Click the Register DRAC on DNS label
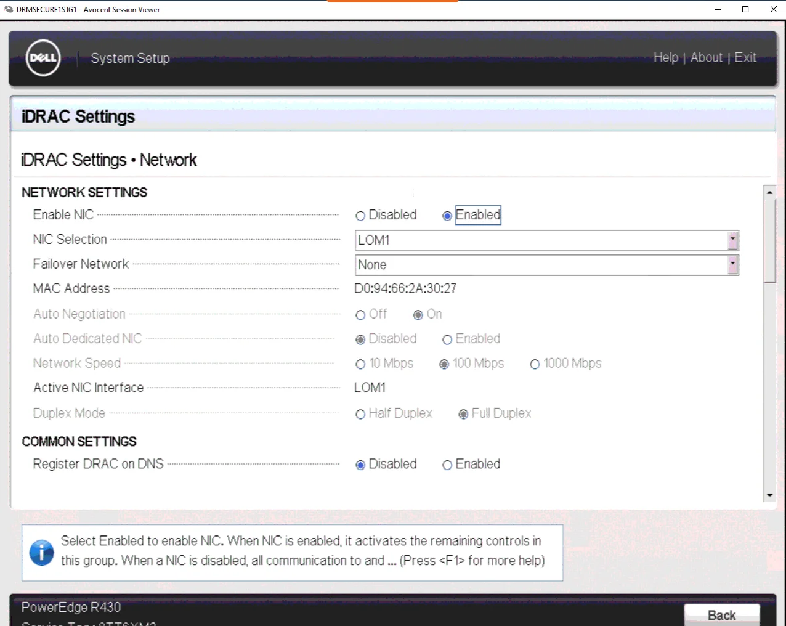The height and width of the screenshot is (626, 786). pyautogui.click(x=98, y=464)
